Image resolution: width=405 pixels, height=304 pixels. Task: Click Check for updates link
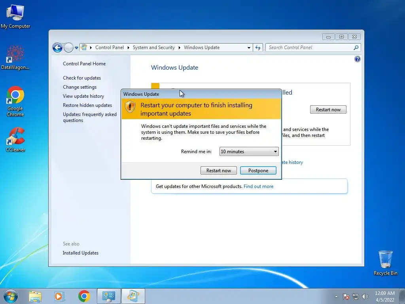(x=82, y=78)
